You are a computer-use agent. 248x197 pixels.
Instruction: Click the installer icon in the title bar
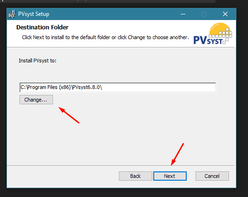point(12,14)
